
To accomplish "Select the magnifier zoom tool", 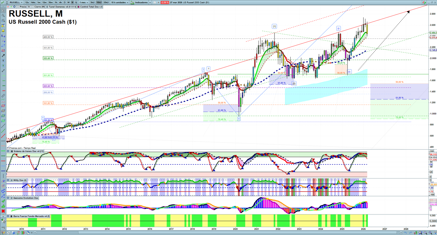I will tap(3, 16).
